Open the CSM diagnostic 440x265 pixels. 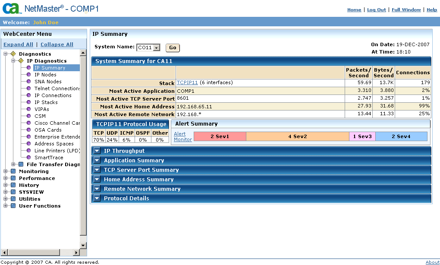pos(40,116)
